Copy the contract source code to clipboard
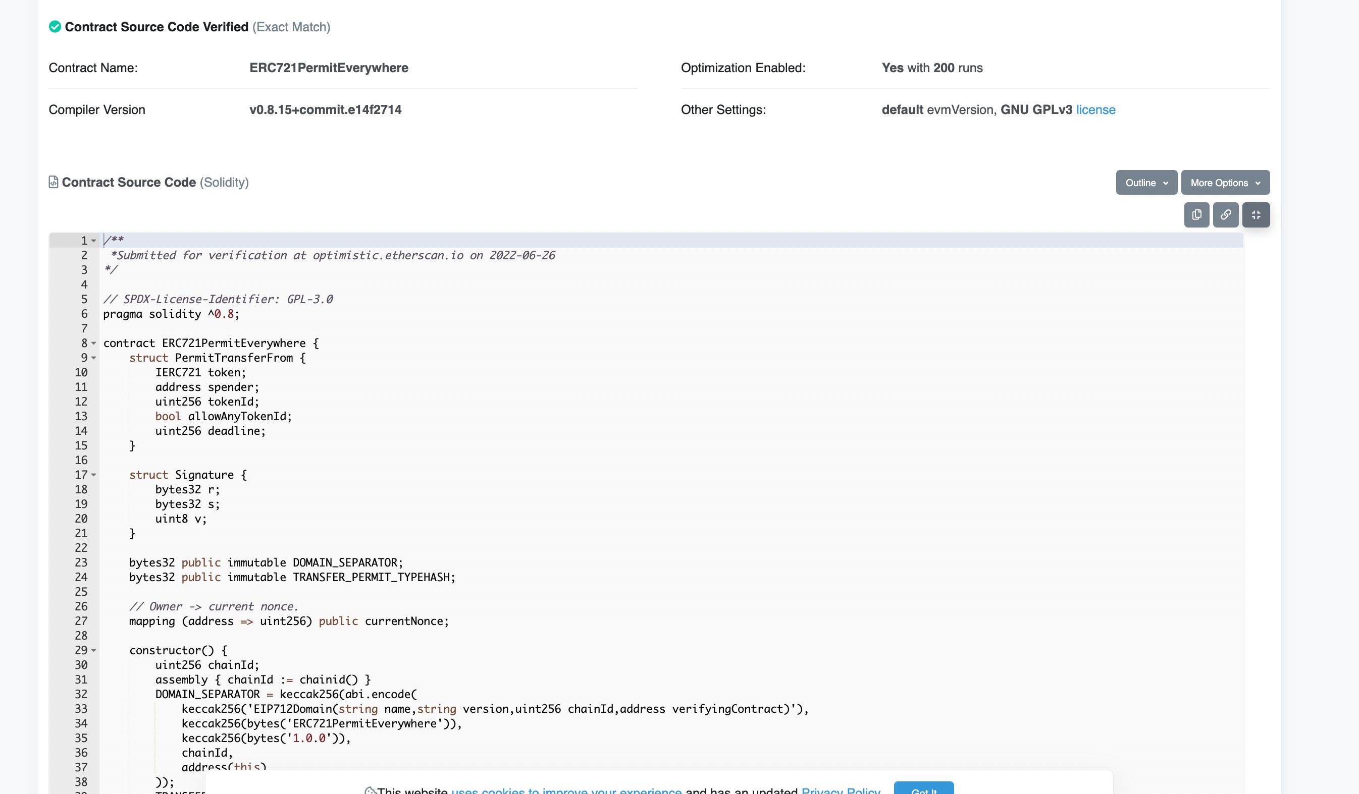The image size is (1359, 794). tap(1196, 214)
